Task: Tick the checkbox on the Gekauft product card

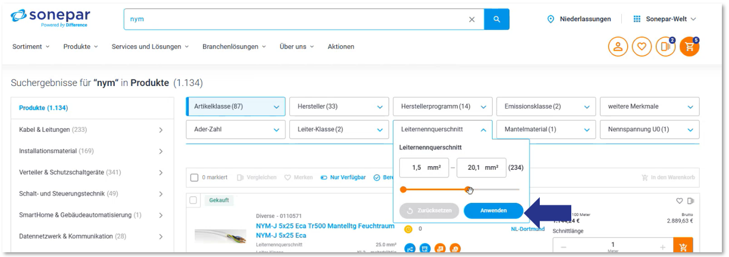Action: (193, 200)
